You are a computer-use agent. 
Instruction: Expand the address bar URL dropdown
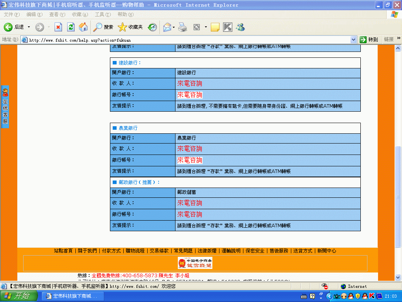tap(353, 40)
